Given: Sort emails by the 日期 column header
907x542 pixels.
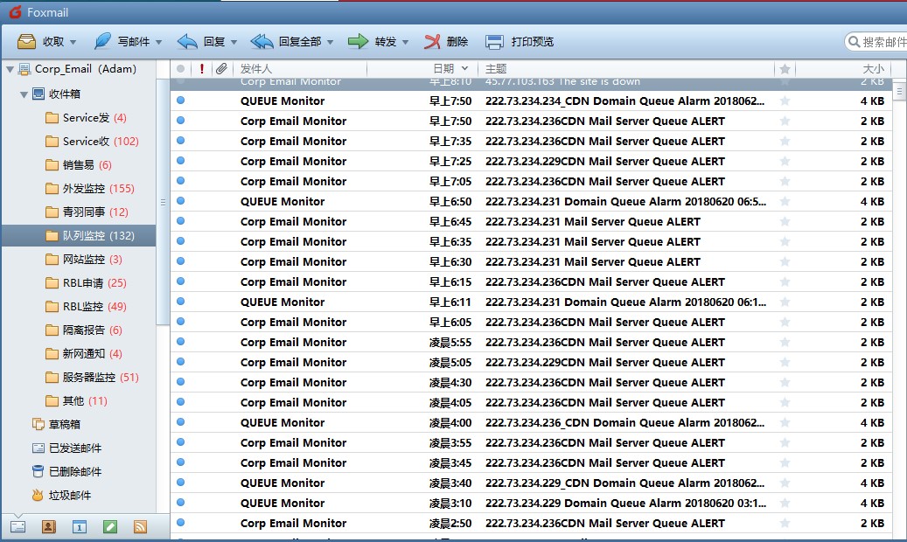Looking at the screenshot, I should coord(444,68).
